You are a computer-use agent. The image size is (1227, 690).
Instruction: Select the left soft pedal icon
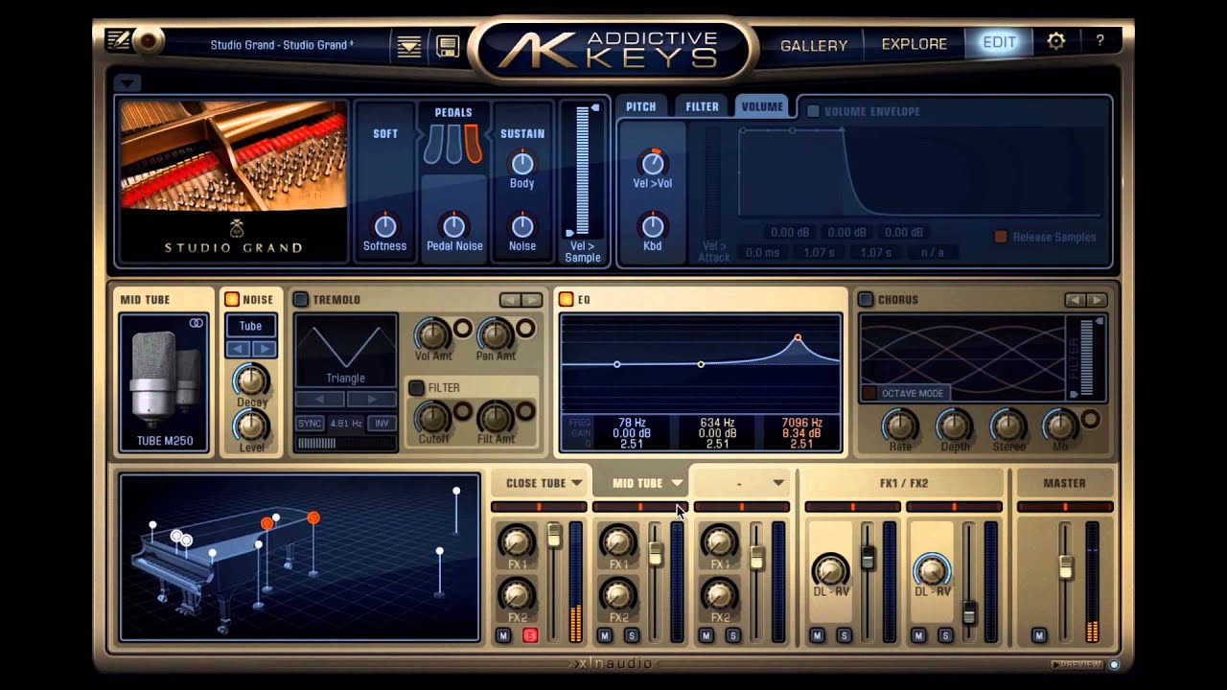click(435, 143)
